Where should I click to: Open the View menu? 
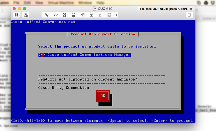click(39, 3)
